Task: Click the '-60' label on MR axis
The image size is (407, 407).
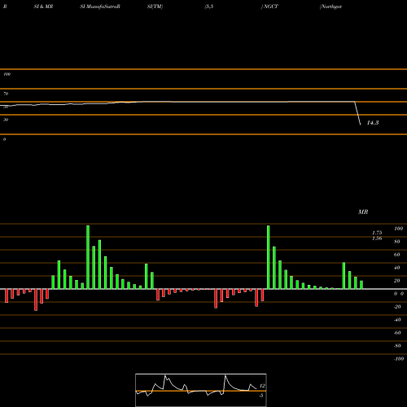Action: [397, 333]
